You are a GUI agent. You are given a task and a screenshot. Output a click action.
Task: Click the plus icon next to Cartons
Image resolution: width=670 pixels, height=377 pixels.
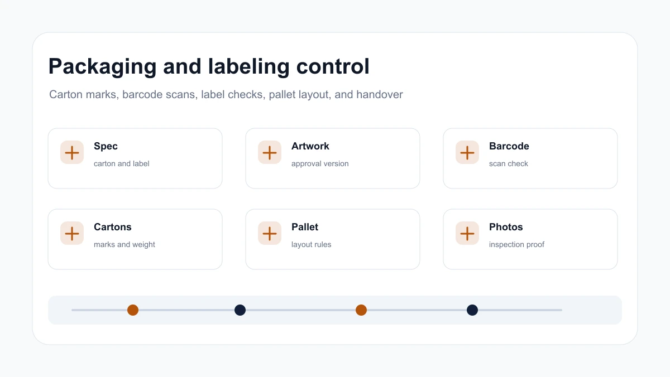72,233
